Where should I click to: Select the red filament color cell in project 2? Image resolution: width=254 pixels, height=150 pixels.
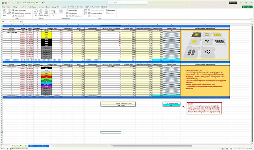click(46, 77)
